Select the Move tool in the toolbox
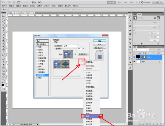The width and height of the screenshot is (165, 126). pos(3,16)
